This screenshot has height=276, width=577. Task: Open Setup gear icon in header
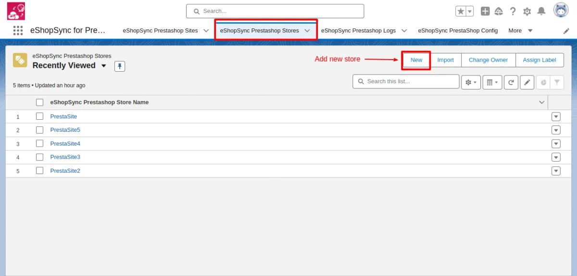[x=527, y=11]
